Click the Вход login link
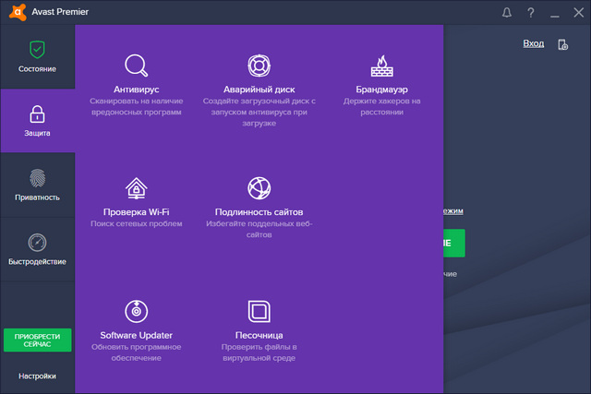The width and height of the screenshot is (591, 394). tap(534, 43)
